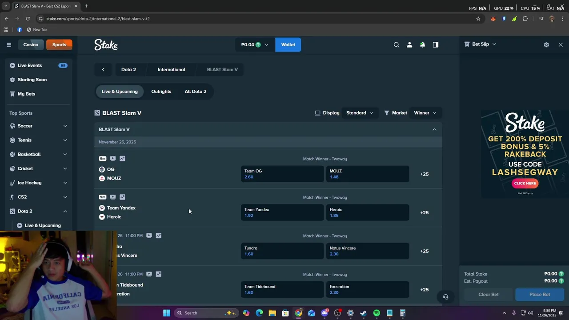Open the live support headset icon
This screenshot has height=320, width=569.
pyautogui.click(x=445, y=297)
